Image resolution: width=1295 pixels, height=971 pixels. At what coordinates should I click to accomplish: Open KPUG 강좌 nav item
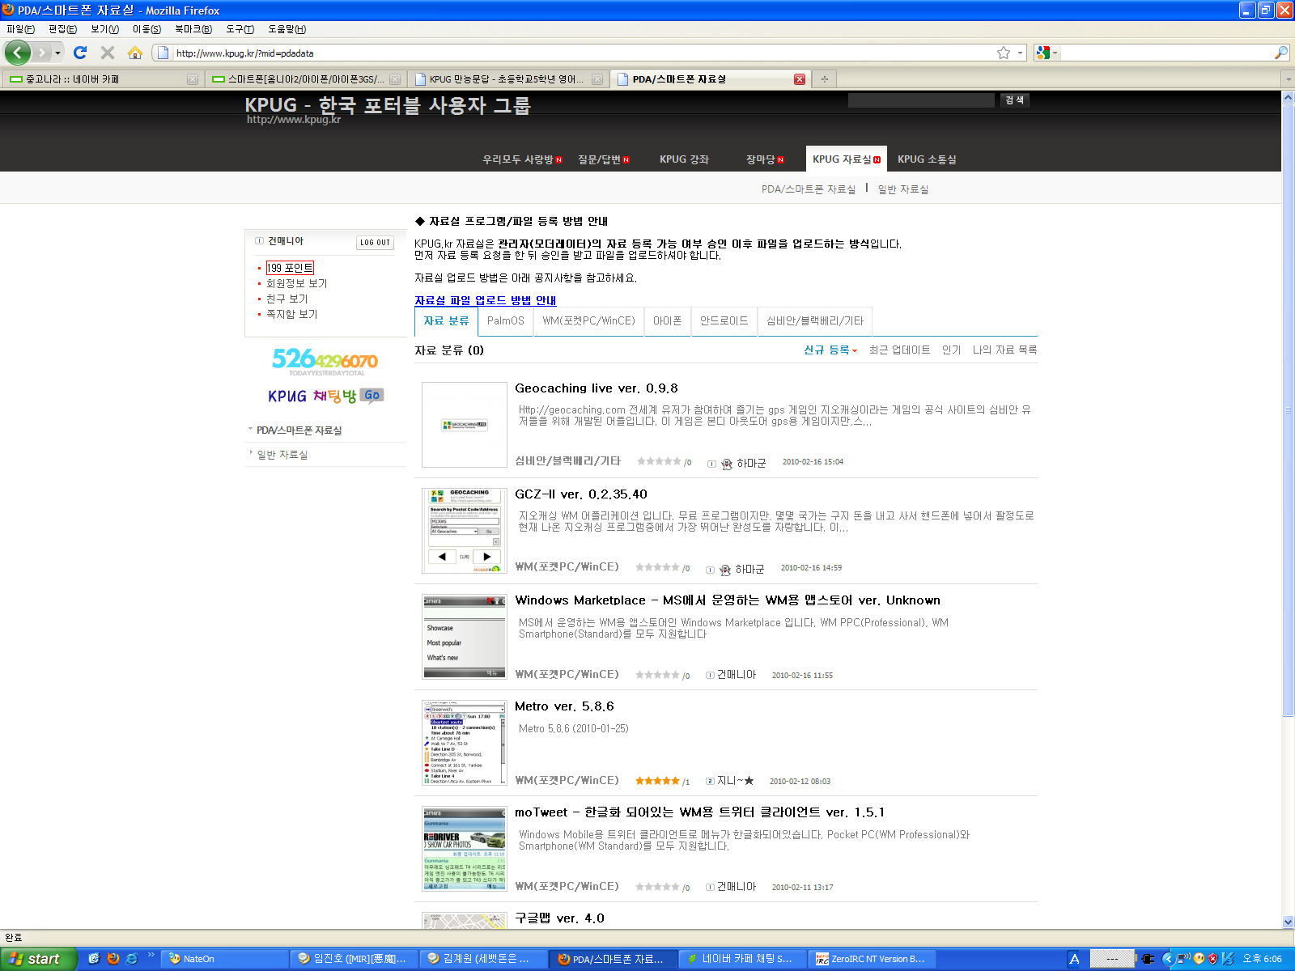coord(684,159)
